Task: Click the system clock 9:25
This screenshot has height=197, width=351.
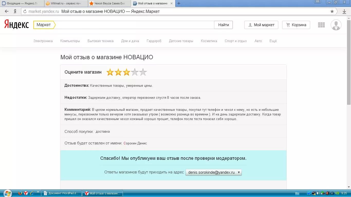Action: (x=344, y=193)
